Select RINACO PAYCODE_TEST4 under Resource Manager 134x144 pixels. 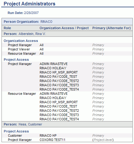click(59, 119)
